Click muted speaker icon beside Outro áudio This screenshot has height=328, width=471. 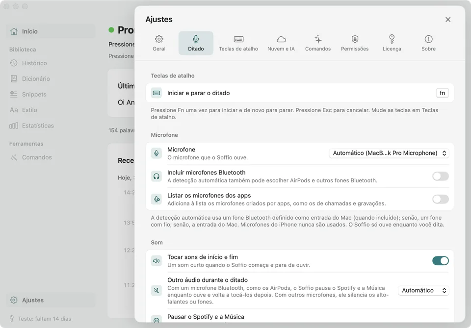(x=157, y=290)
